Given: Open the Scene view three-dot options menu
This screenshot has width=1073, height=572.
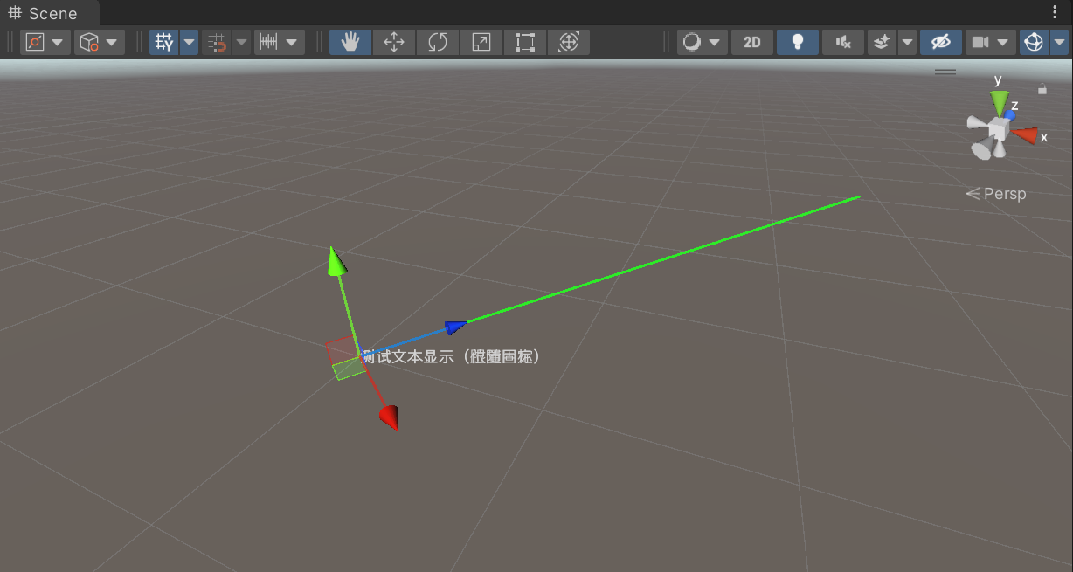Looking at the screenshot, I should click(1056, 12).
